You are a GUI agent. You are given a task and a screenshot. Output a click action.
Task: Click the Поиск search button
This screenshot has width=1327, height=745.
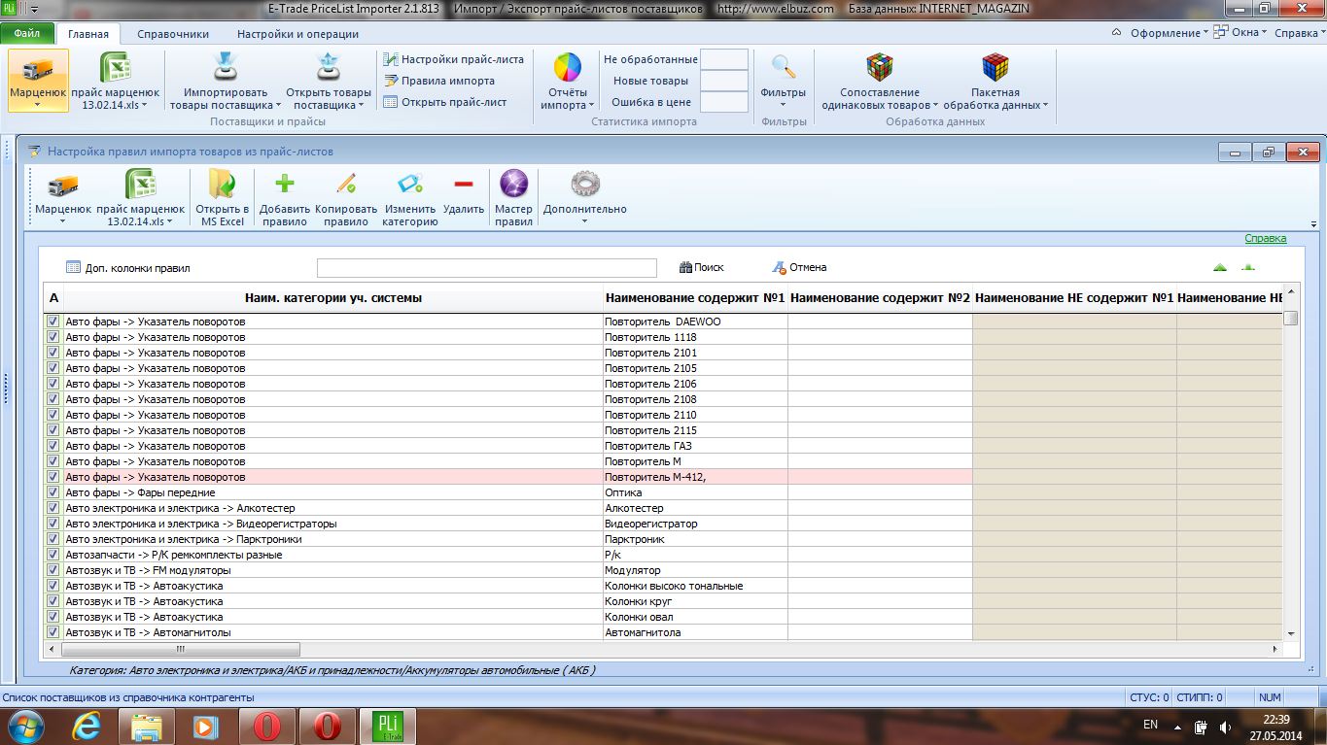tap(701, 268)
